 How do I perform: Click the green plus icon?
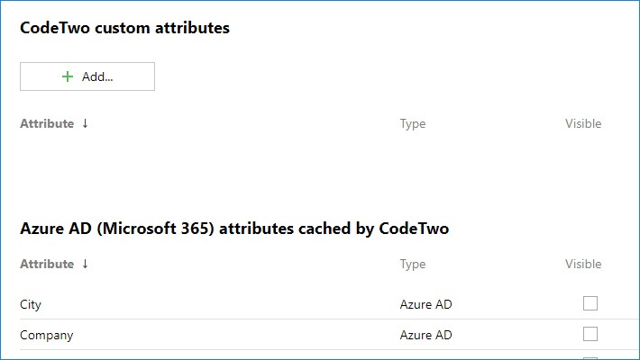pos(67,76)
